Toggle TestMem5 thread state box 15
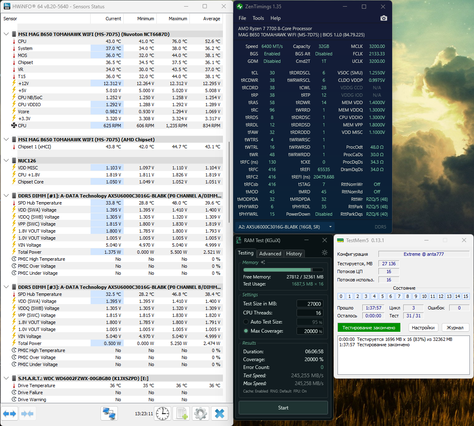The image size is (474, 426). tap(466, 296)
